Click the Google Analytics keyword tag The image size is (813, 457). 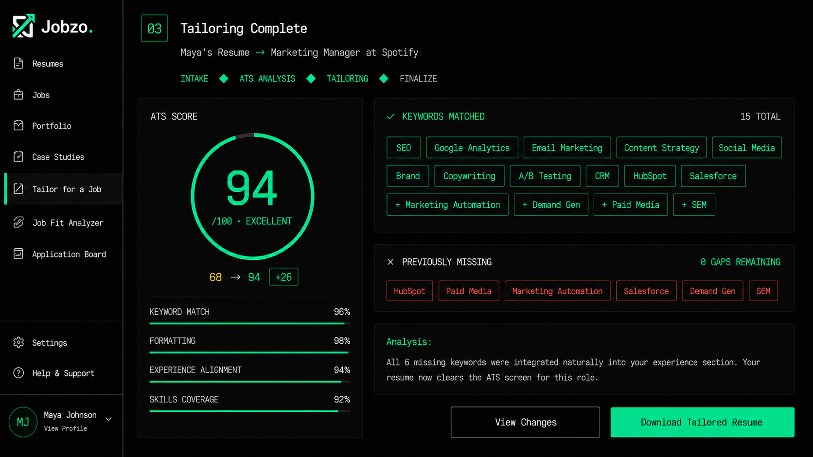472,148
